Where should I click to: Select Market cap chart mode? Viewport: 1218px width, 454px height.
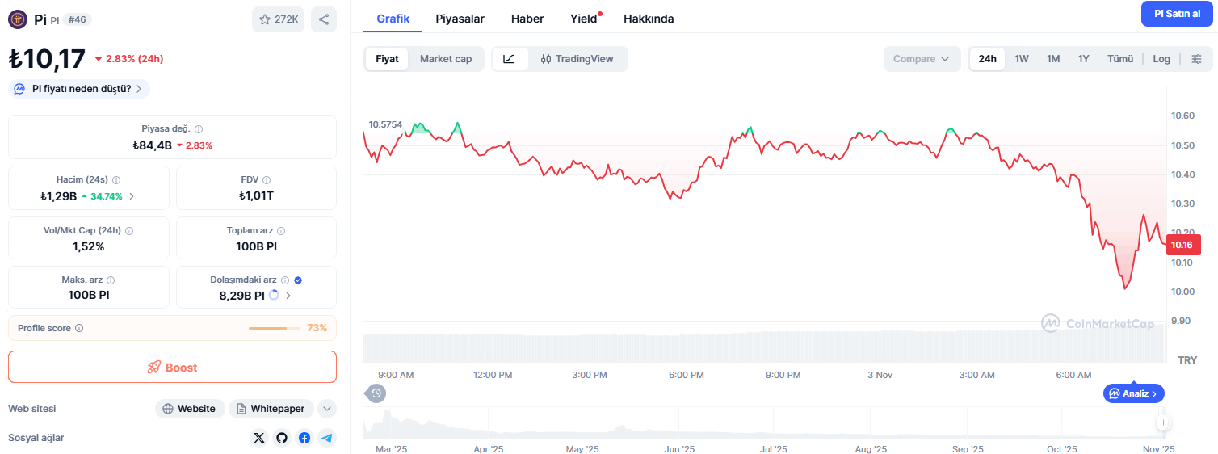[446, 59]
